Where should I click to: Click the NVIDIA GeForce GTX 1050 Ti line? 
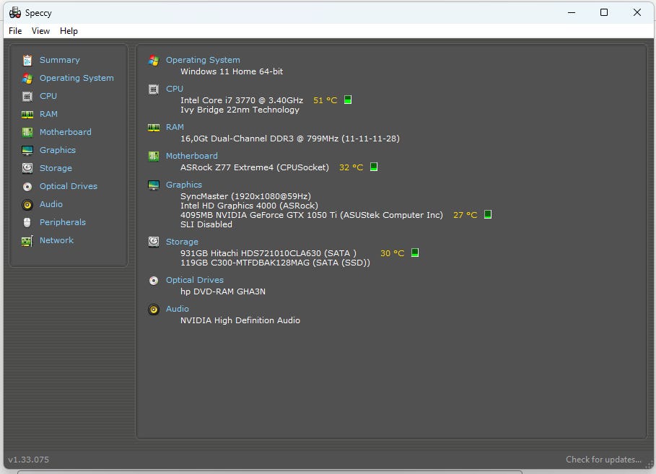point(312,215)
